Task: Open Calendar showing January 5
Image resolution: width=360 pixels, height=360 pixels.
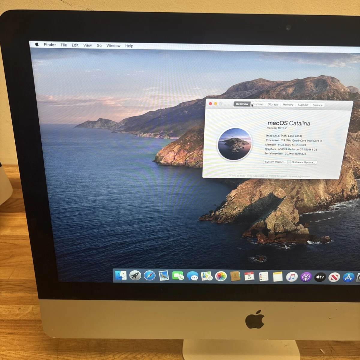Action: coord(250,277)
